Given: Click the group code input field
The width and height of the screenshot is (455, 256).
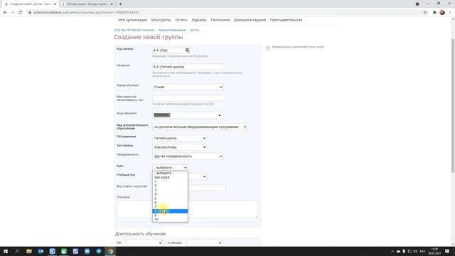Looking at the screenshot, I should point(168,50).
